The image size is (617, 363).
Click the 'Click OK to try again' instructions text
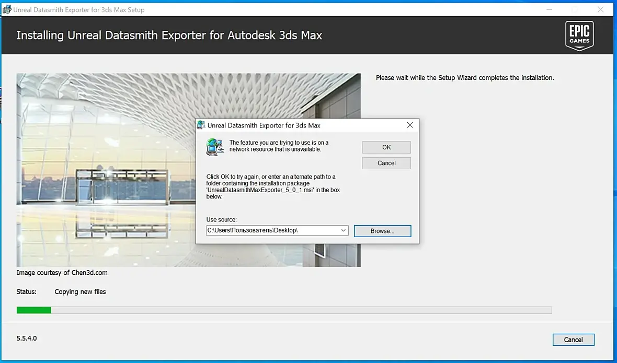273,186
